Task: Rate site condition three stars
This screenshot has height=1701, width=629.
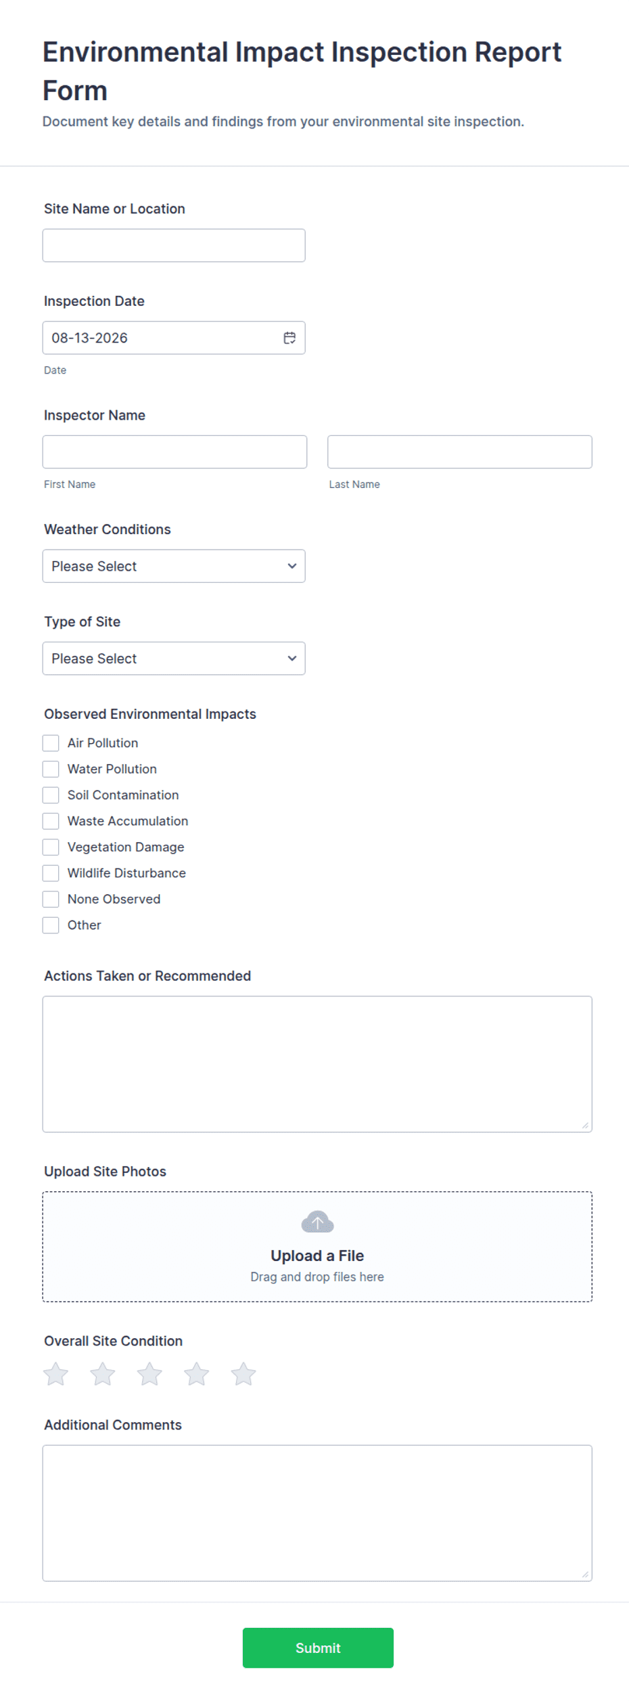Action: click(149, 1374)
